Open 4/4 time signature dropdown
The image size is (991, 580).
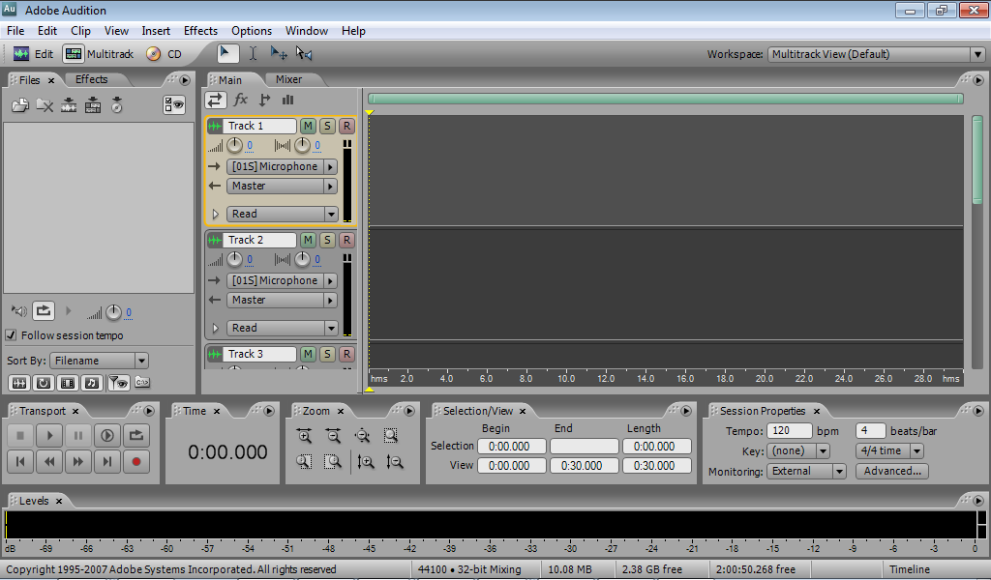coord(889,450)
